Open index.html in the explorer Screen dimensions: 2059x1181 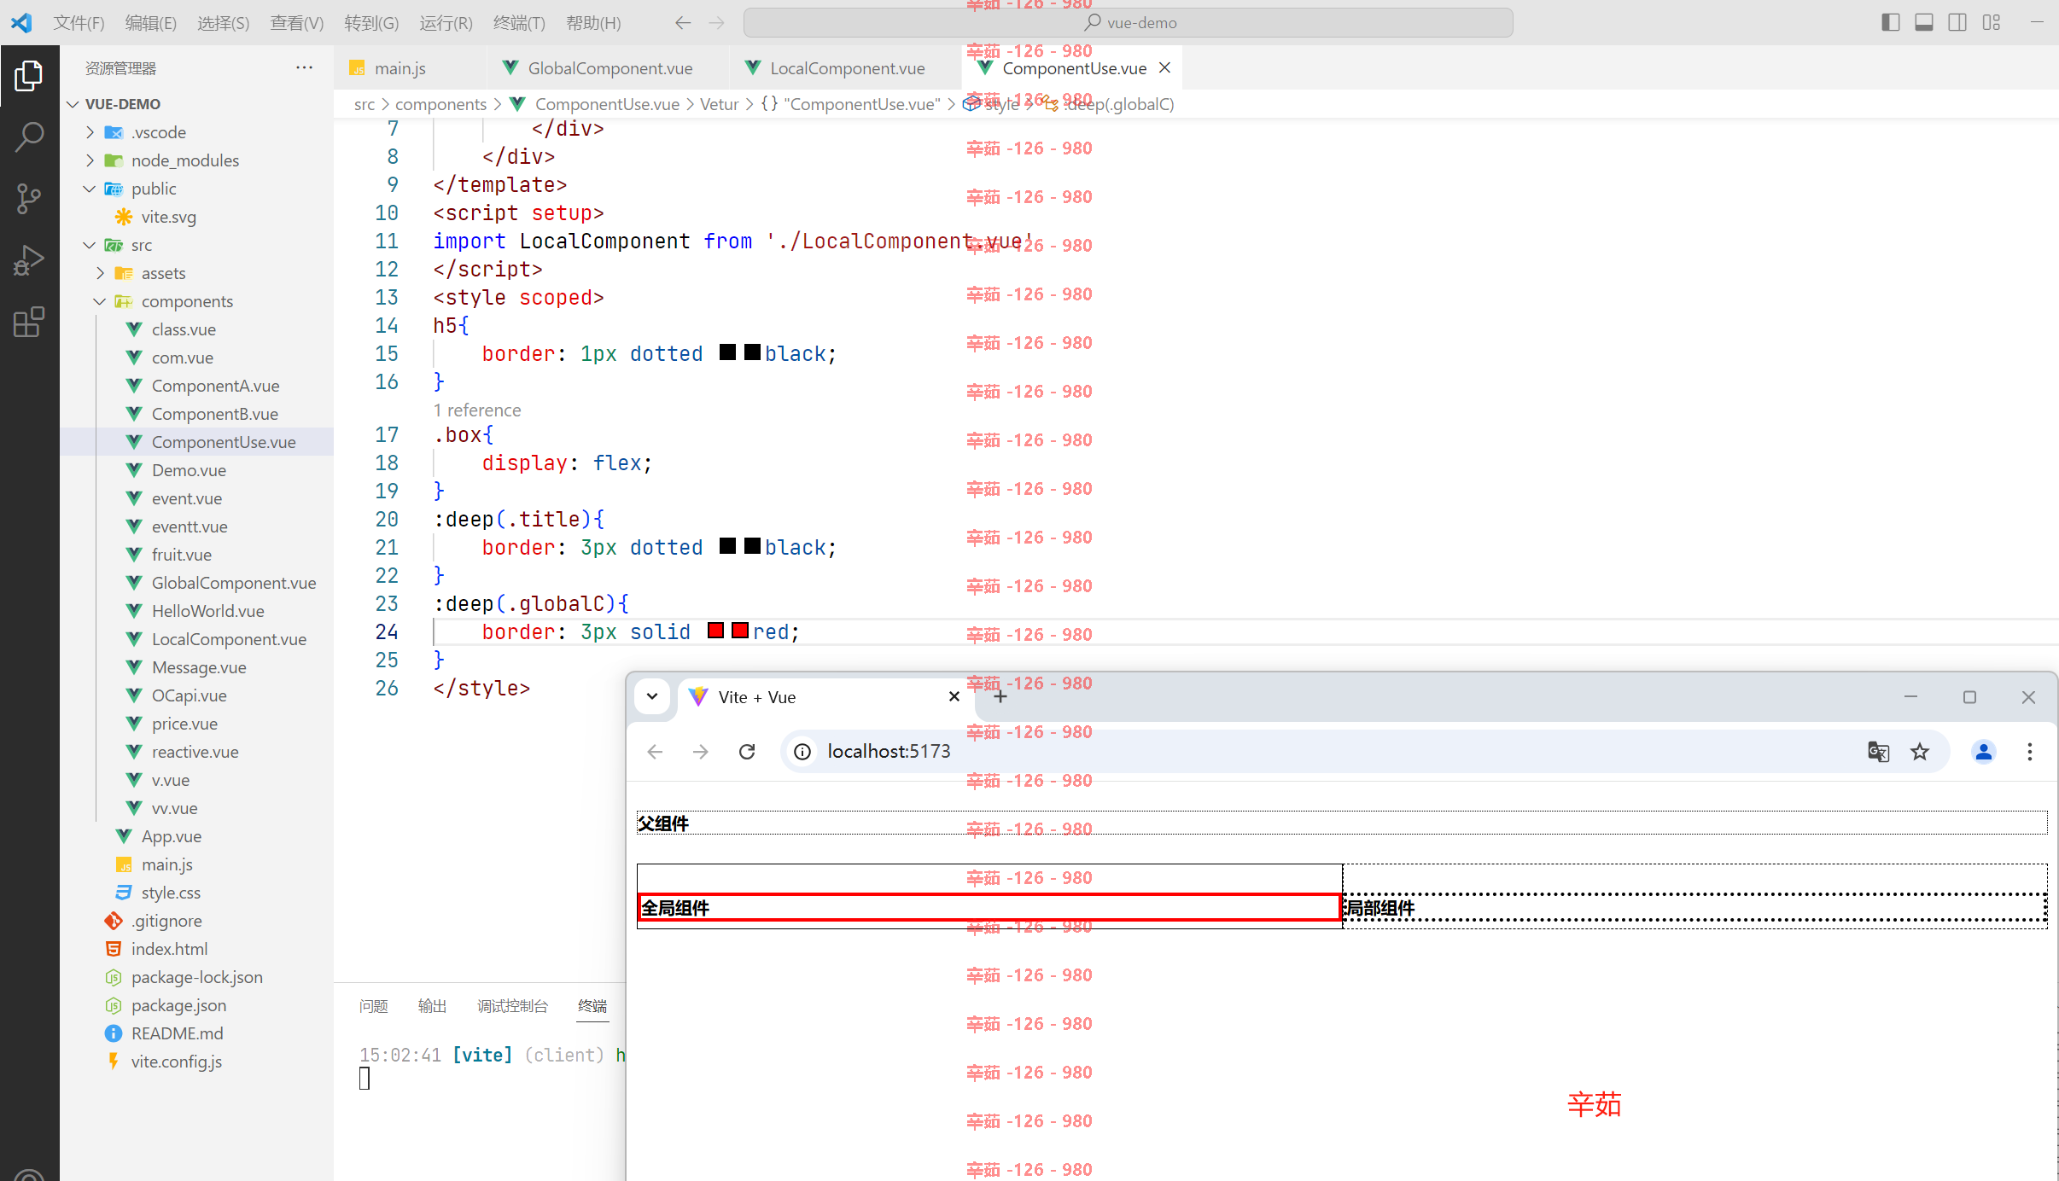pyautogui.click(x=169, y=949)
